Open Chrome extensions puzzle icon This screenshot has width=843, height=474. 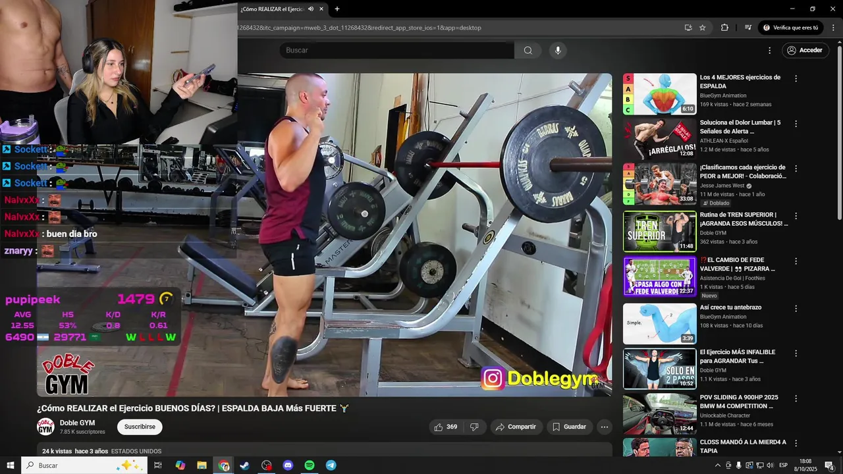pyautogui.click(x=724, y=28)
